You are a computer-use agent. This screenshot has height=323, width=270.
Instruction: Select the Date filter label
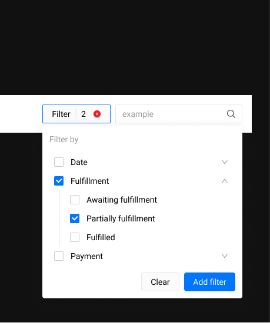[x=79, y=162]
